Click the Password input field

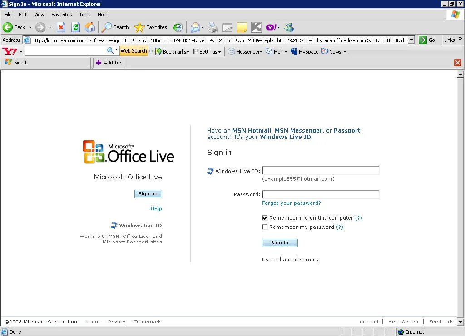pyautogui.click(x=321, y=194)
